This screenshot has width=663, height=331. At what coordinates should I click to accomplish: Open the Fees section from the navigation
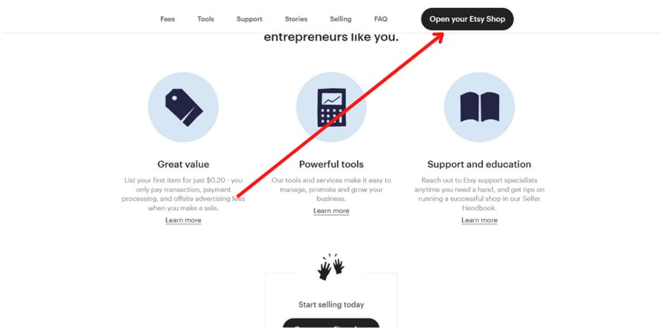click(x=168, y=19)
